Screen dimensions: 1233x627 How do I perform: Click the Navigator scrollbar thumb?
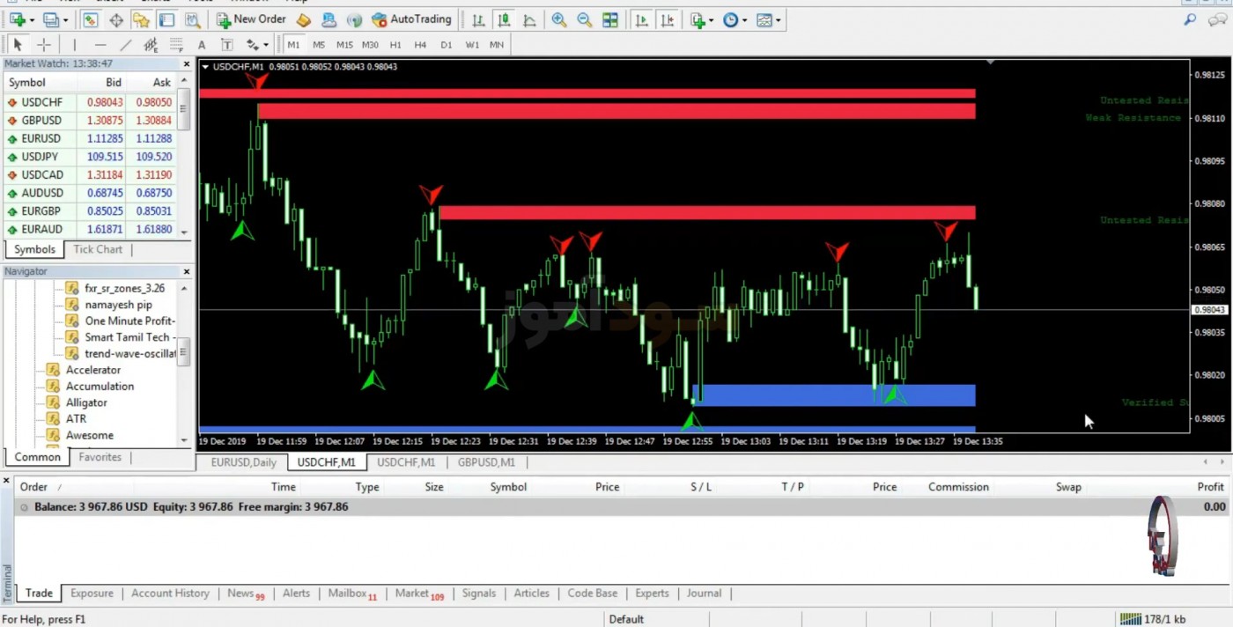point(184,353)
